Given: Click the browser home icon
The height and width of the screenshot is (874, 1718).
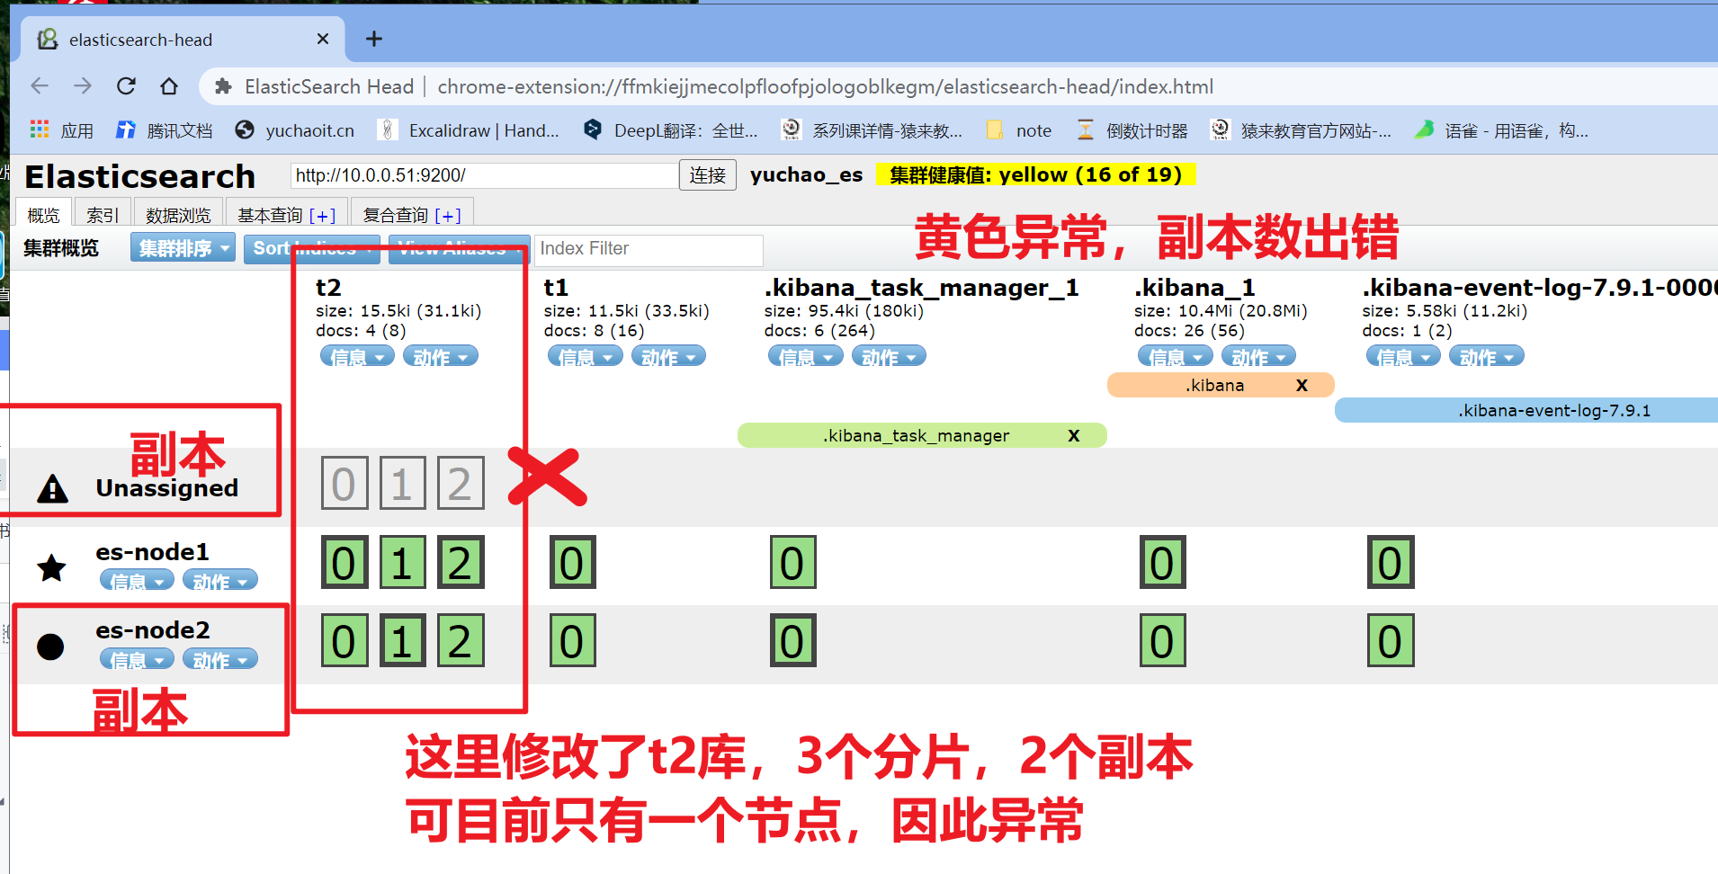Looking at the screenshot, I should pyautogui.click(x=169, y=86).
